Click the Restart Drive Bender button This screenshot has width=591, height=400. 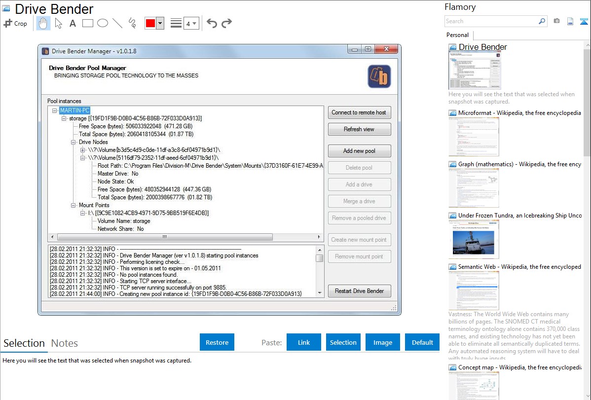[359, 291]
